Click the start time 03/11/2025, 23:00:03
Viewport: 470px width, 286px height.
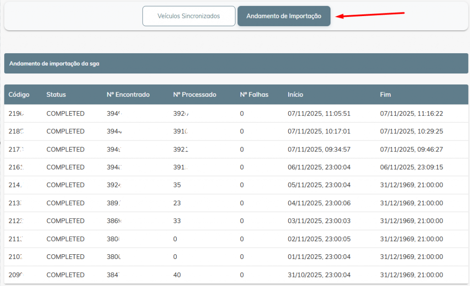click(x=319, y=221)
